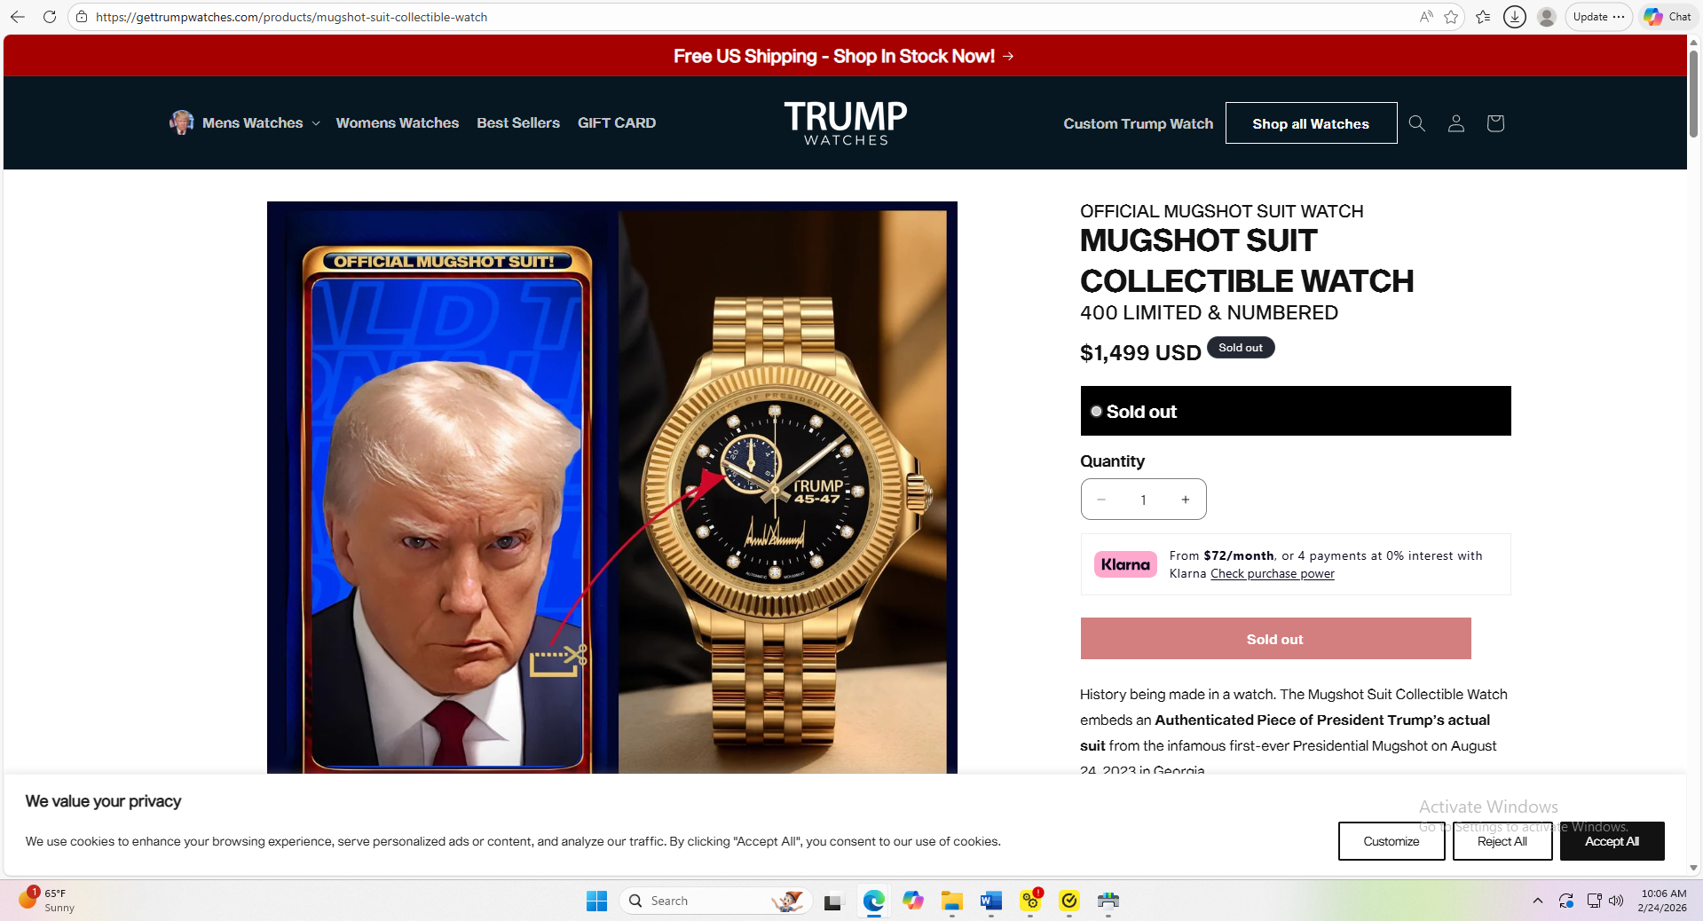Open File Explorer from taskbar
The image size is (1703, 921).
[951, 901]
